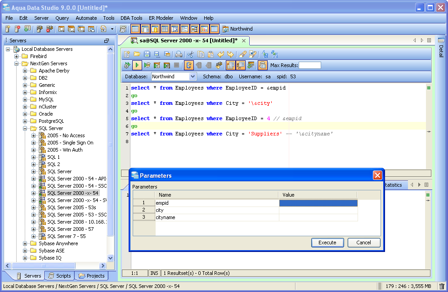
Task: Click the Paste clipboard icon
Action: click(x=211, y=54)
